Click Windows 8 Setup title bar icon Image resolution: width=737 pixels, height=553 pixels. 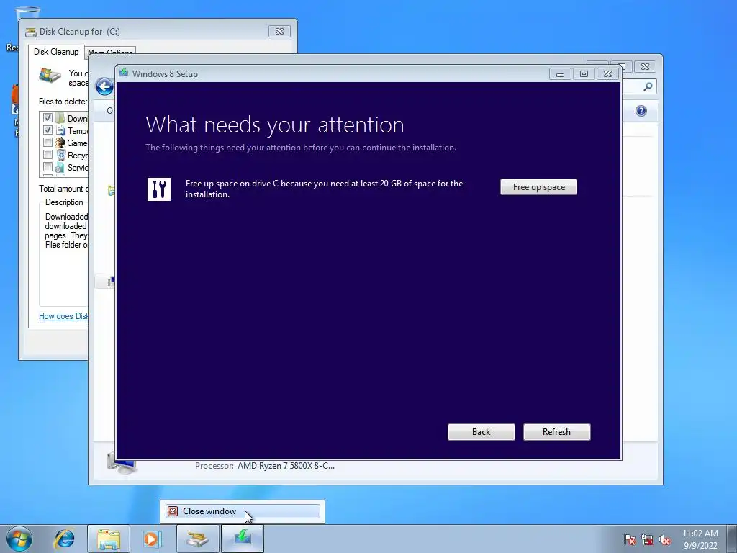(x=124, y=73)
